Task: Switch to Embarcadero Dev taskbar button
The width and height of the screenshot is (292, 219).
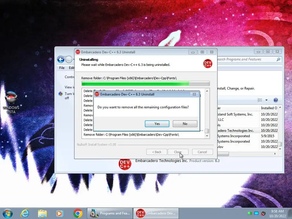Action: (156, 213)
